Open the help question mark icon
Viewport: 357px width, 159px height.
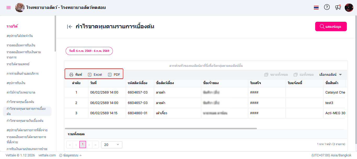coord(327,7)
